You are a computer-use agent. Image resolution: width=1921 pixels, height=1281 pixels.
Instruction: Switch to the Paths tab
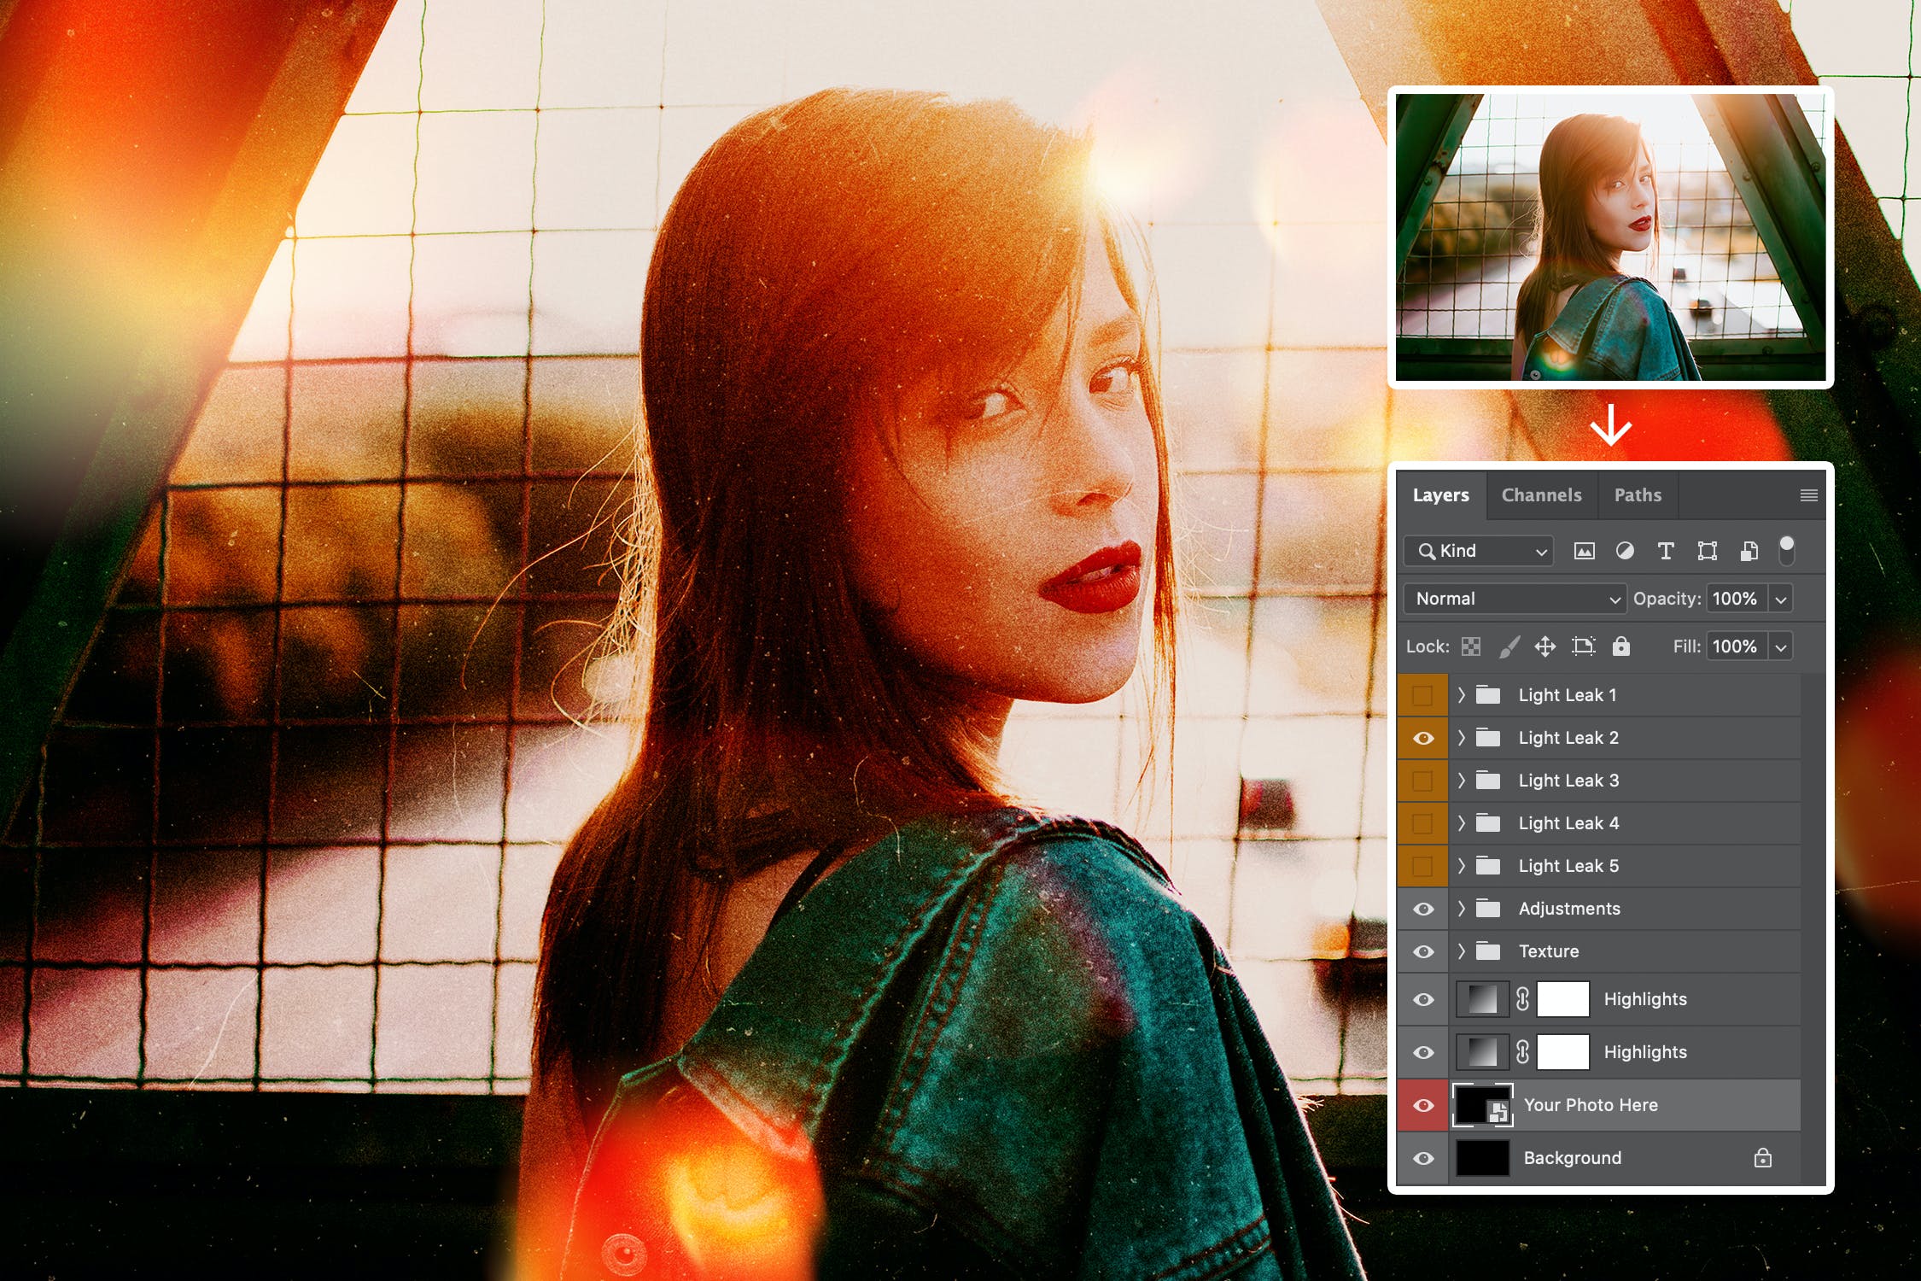click(x=1637, y=495)
